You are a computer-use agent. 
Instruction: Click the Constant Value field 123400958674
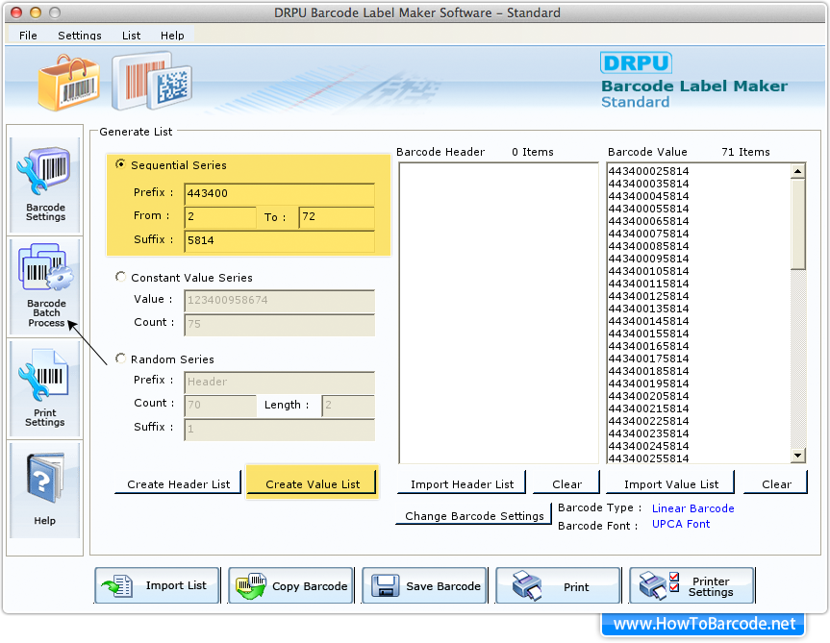pos(280,300)
